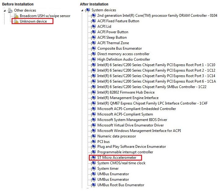
Task: Click the ACPI Sleep Button device icon
Action: point(93,37)
